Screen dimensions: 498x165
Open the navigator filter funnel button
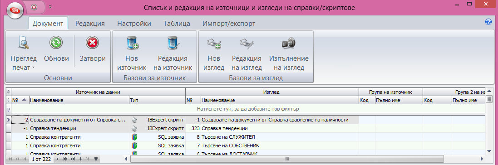pyautogui.click(x=96, y=159)
